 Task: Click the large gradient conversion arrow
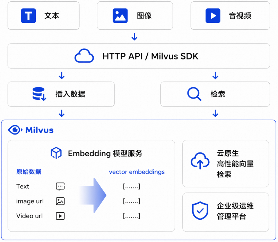(x=92, y=195)
